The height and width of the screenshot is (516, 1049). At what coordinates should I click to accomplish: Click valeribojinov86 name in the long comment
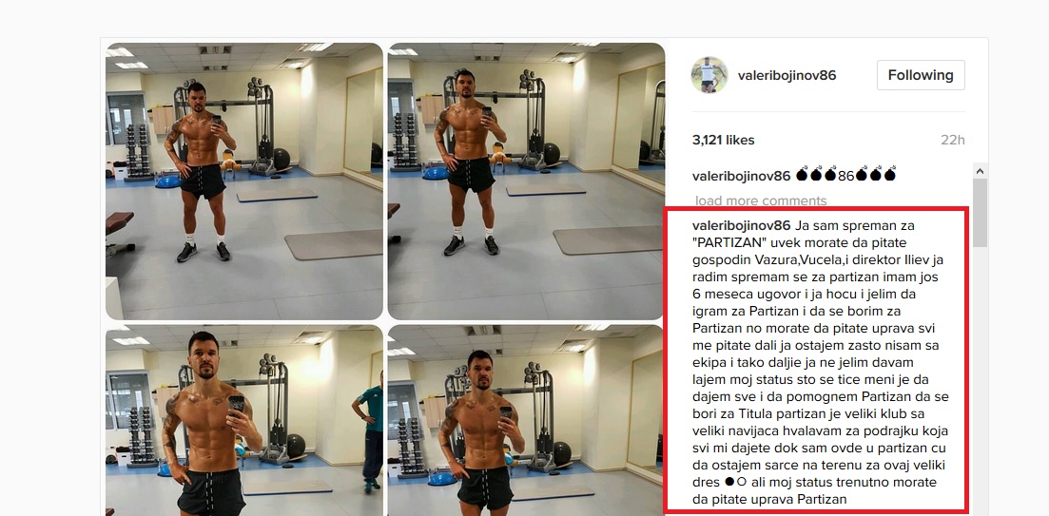pos(742,224)
